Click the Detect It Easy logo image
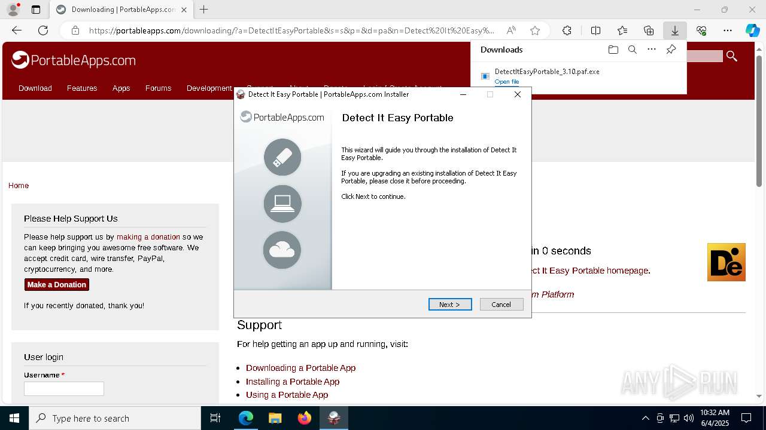 tap(727, 262)
